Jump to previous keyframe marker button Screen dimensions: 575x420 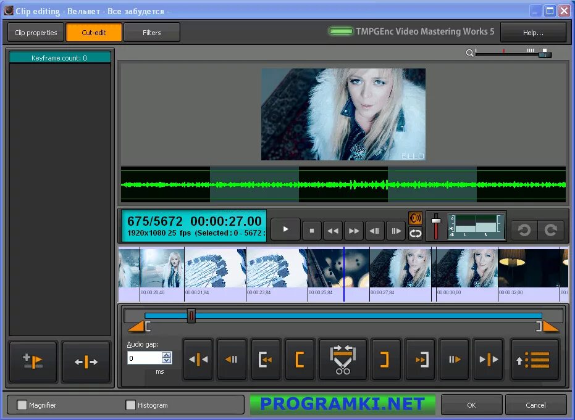coord(198,360)
